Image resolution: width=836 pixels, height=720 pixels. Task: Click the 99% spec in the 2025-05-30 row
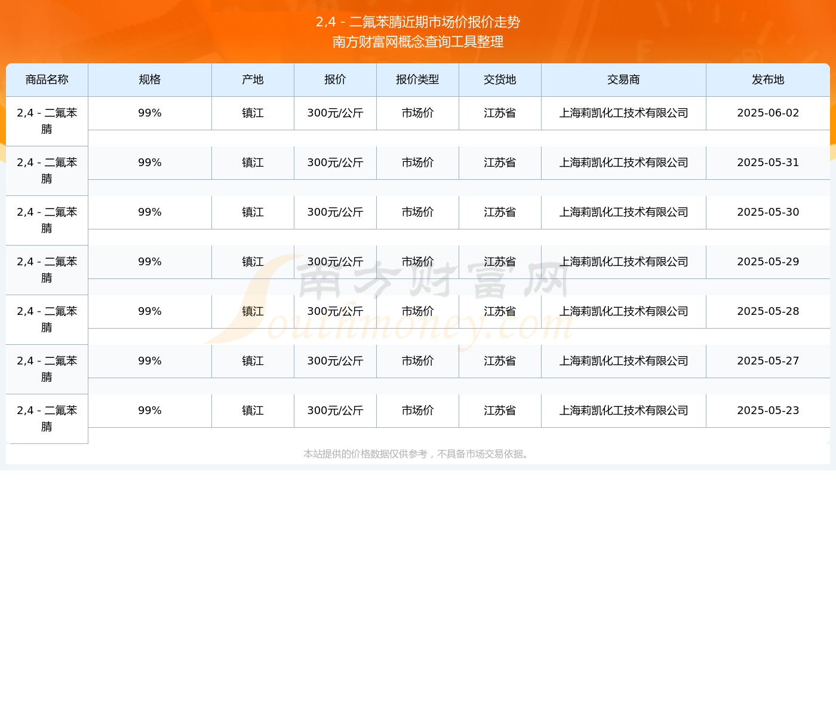pyautogui.click(x=150, y=212)
